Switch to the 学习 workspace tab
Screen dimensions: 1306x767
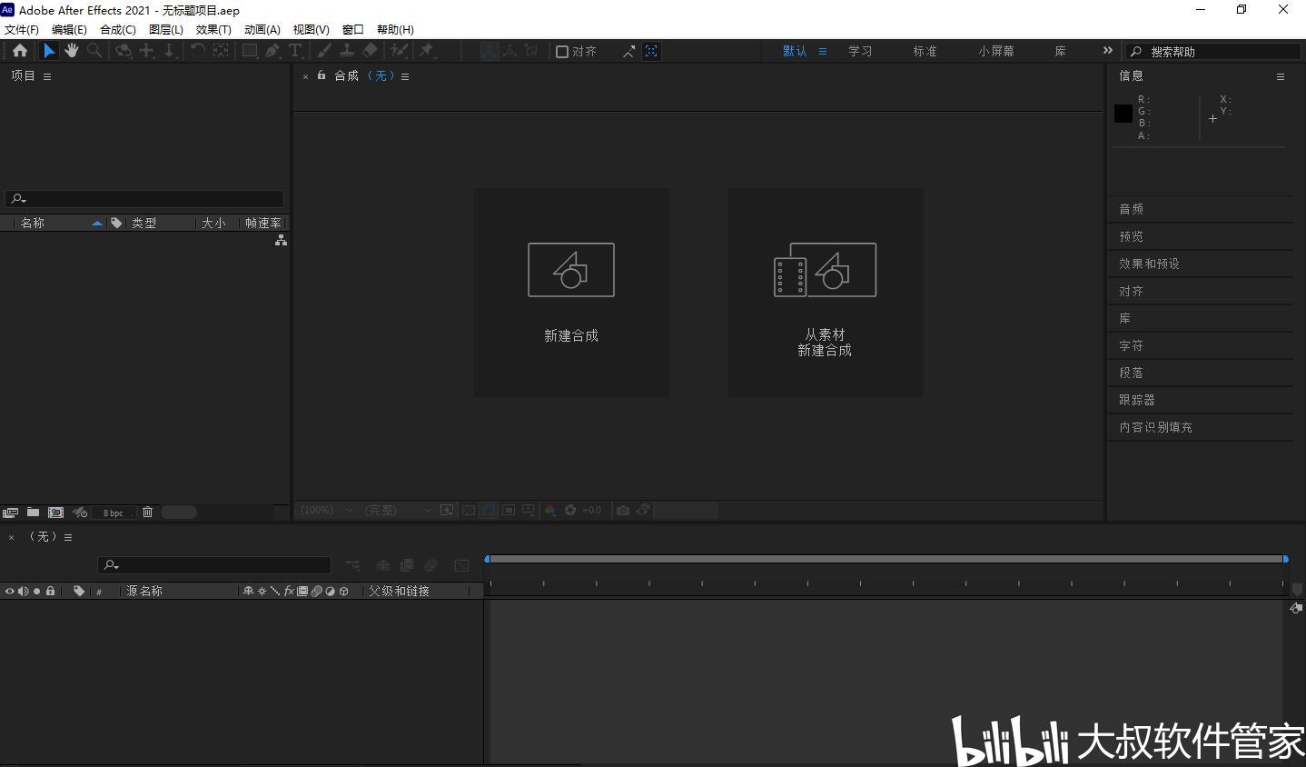click(860, 51)
